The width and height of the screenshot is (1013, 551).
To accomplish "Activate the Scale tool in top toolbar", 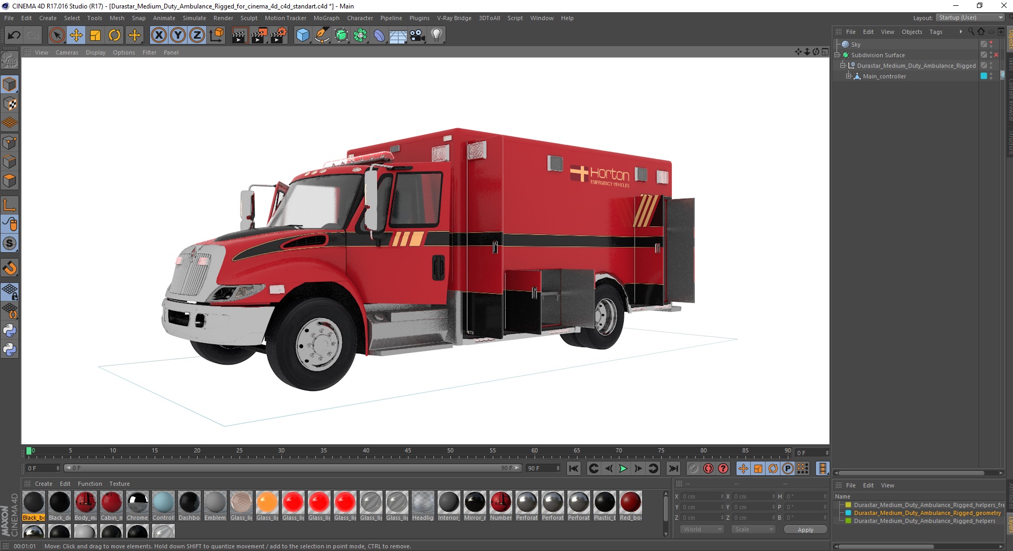I will [95, 35].
